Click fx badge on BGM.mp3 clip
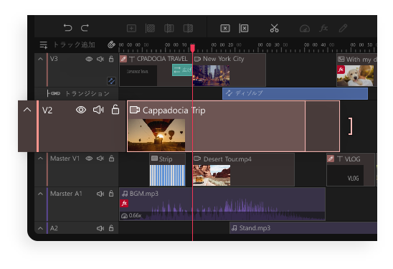This screenshot has width=393, height=269. click(124, 203)
